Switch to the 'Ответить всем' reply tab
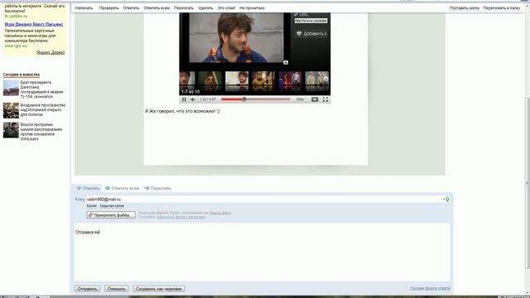 122,188
